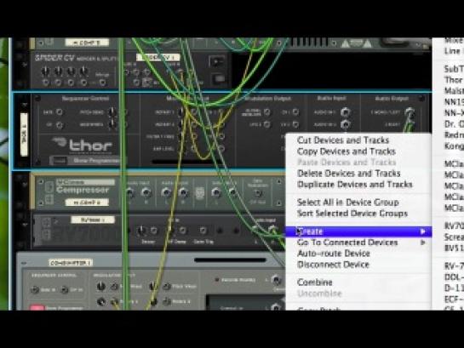Select Duplicate Devices and Tracks
Image resolution: width=464 pixels, height=348 pixels.
[354, 185]
